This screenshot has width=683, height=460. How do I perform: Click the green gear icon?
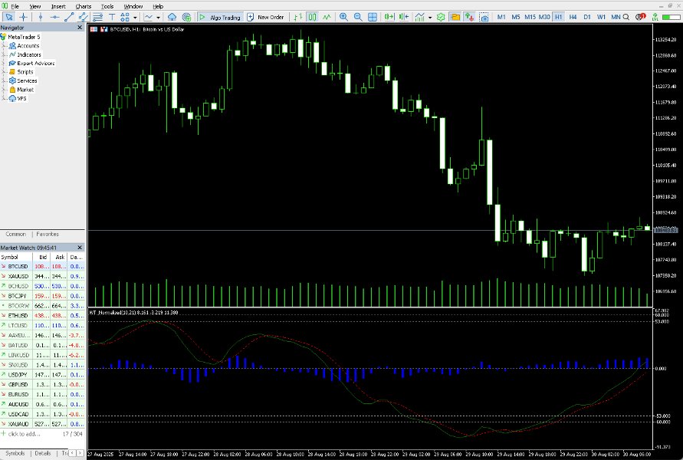[x=441, y=17]
